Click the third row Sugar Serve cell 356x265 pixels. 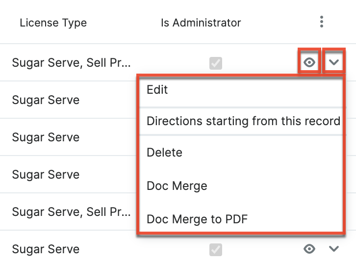point(46,137)
